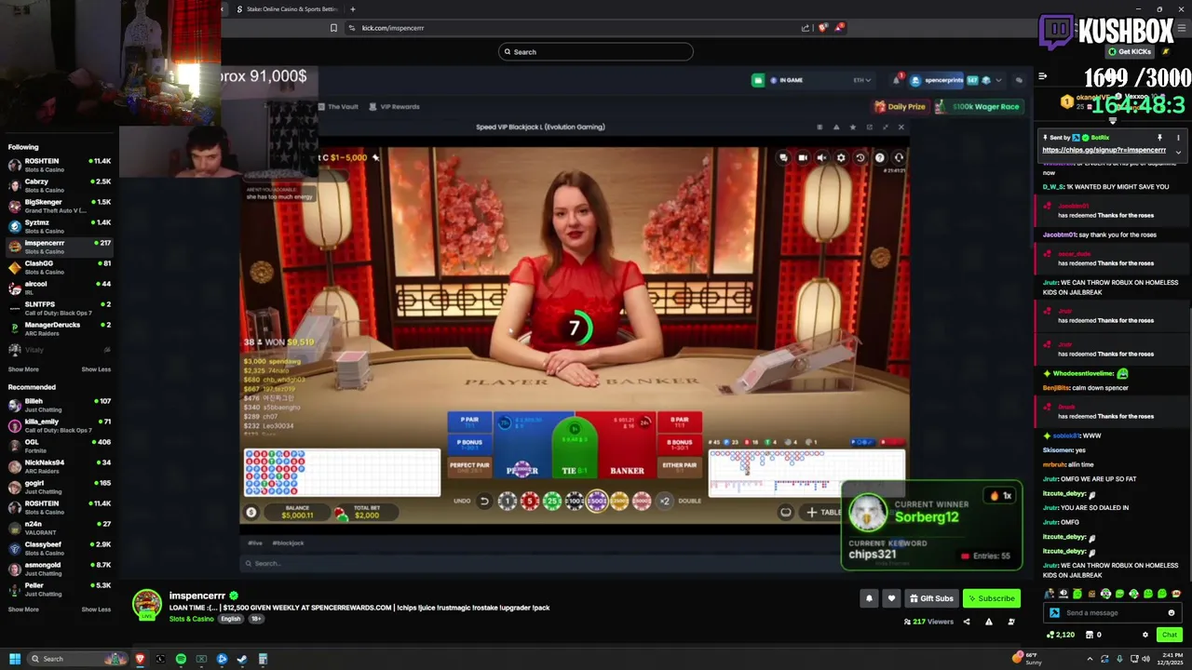This screenshot has height=670, width=1192.
Task: Open the game history clock icon
Action: (860, 157)
